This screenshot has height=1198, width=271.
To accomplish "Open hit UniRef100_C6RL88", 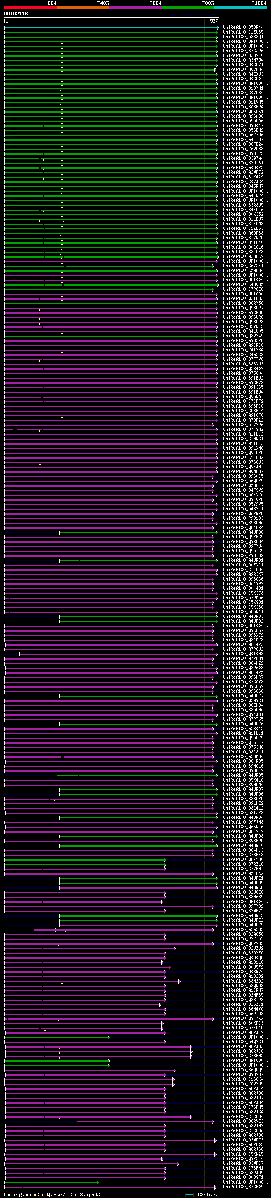I will (x=243, y=149).
